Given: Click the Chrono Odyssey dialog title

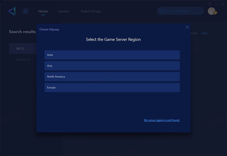Looking at the screenshot, I should [49, 29].
